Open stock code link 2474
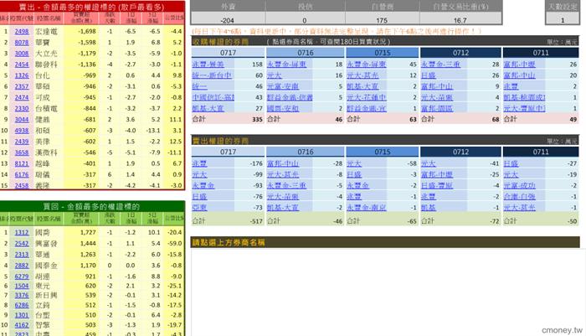Image resolution: width=586 pixels, height=336 pixels. point(22,97)
